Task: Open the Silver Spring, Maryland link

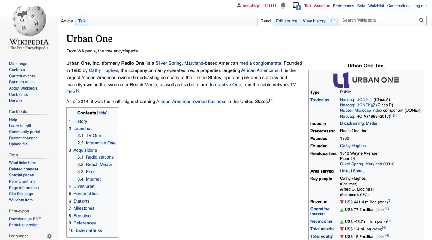Action: [180, 63]
